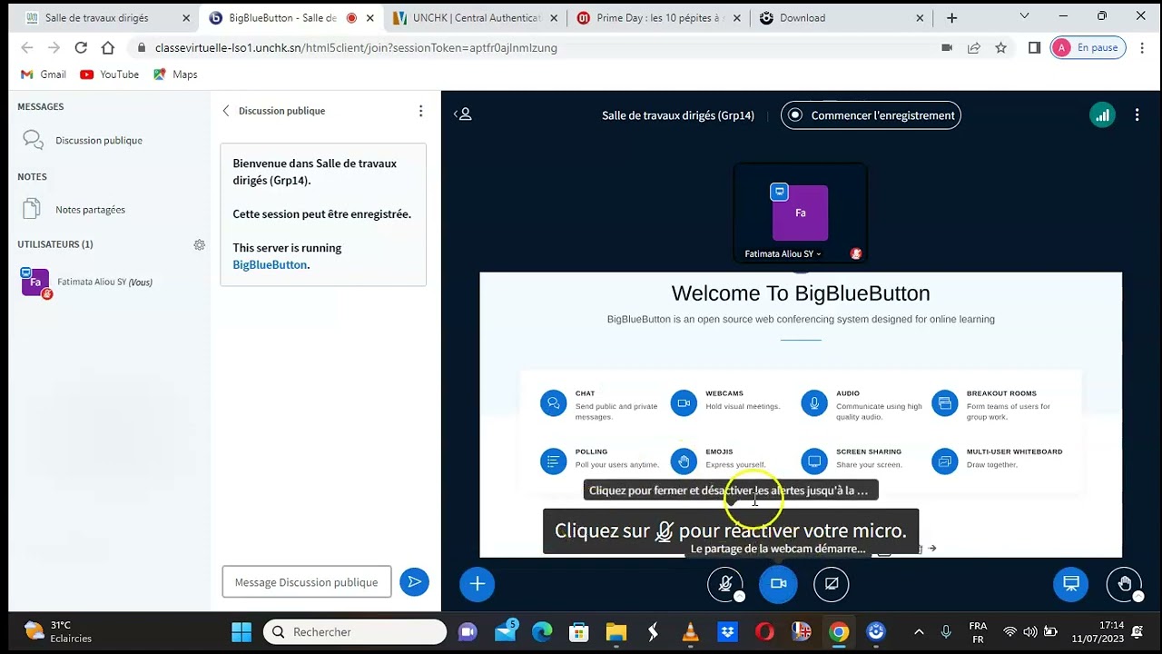The image size is (1162, 654).
Task: Open the clock and date 17:14 panel
Action: pyautogui.click(x=1098, y=631)
